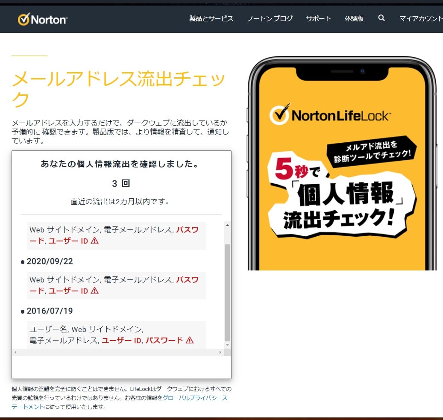Click scroll up arrow in results list
Viewport: 443px width, 420px height.
click(x=227, y=225)
